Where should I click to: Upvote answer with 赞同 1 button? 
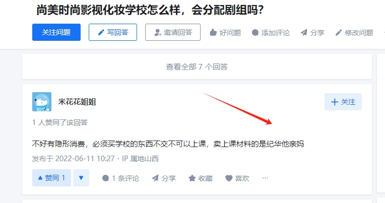pyautogui.click(x=51, y=178)
